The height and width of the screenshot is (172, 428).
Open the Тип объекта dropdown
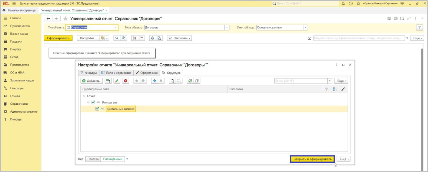115,28
